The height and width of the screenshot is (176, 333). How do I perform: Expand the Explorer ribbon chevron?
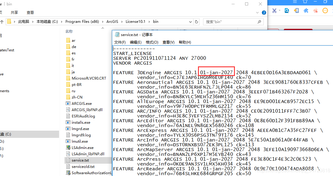[x=257, y=13]
